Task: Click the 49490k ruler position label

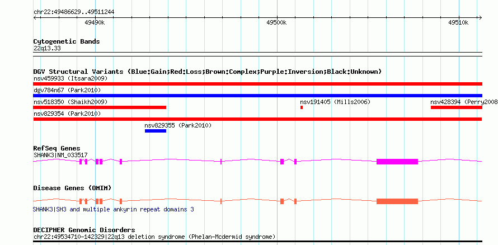Action: click(x=95, y=22)
